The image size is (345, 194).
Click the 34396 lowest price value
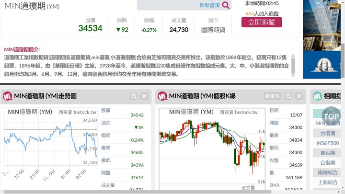[x=137, y=165]
